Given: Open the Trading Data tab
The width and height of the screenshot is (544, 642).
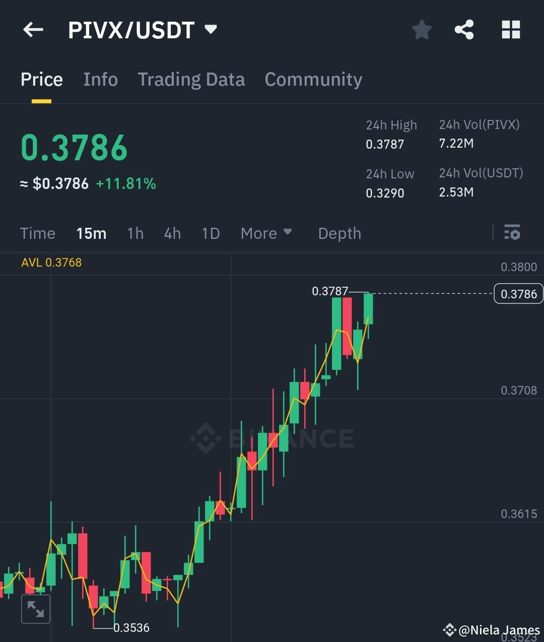Looking at the screenshot, I should coord(191,80).
